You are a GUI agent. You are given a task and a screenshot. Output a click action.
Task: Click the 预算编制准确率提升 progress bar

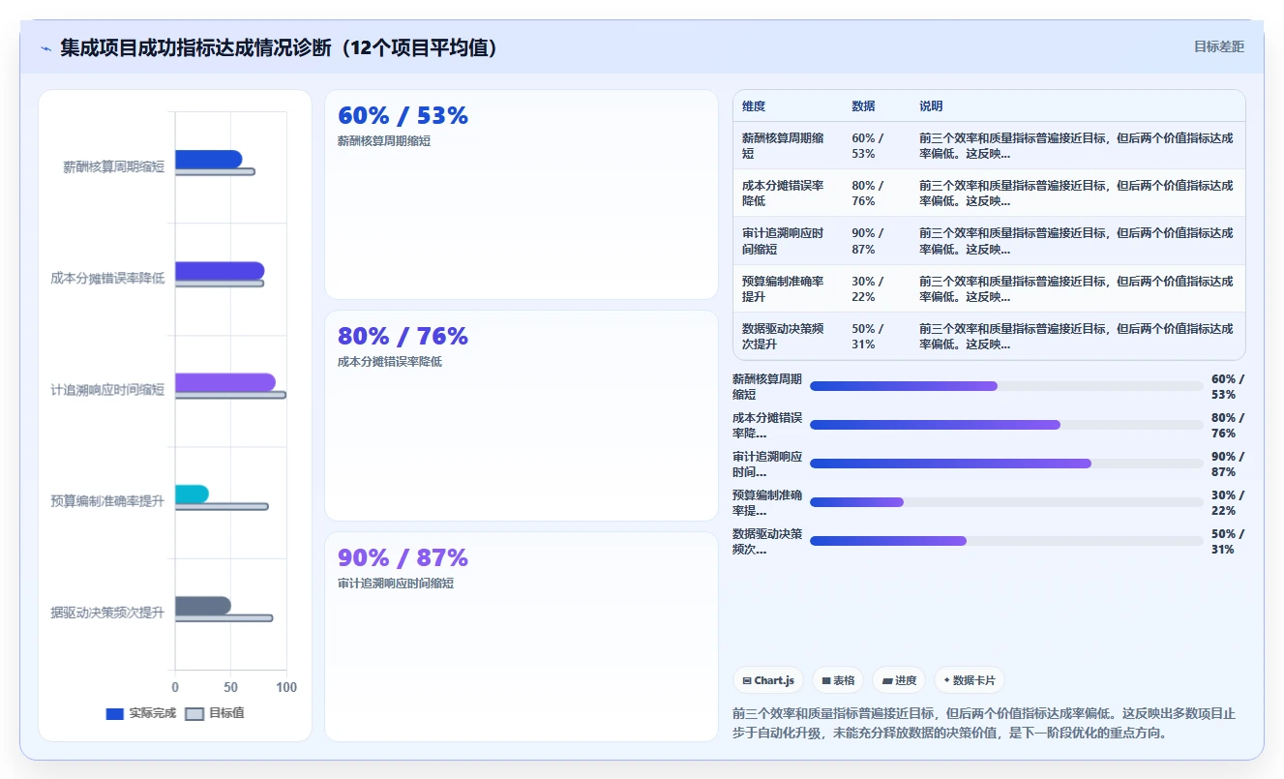point(1006,502)
